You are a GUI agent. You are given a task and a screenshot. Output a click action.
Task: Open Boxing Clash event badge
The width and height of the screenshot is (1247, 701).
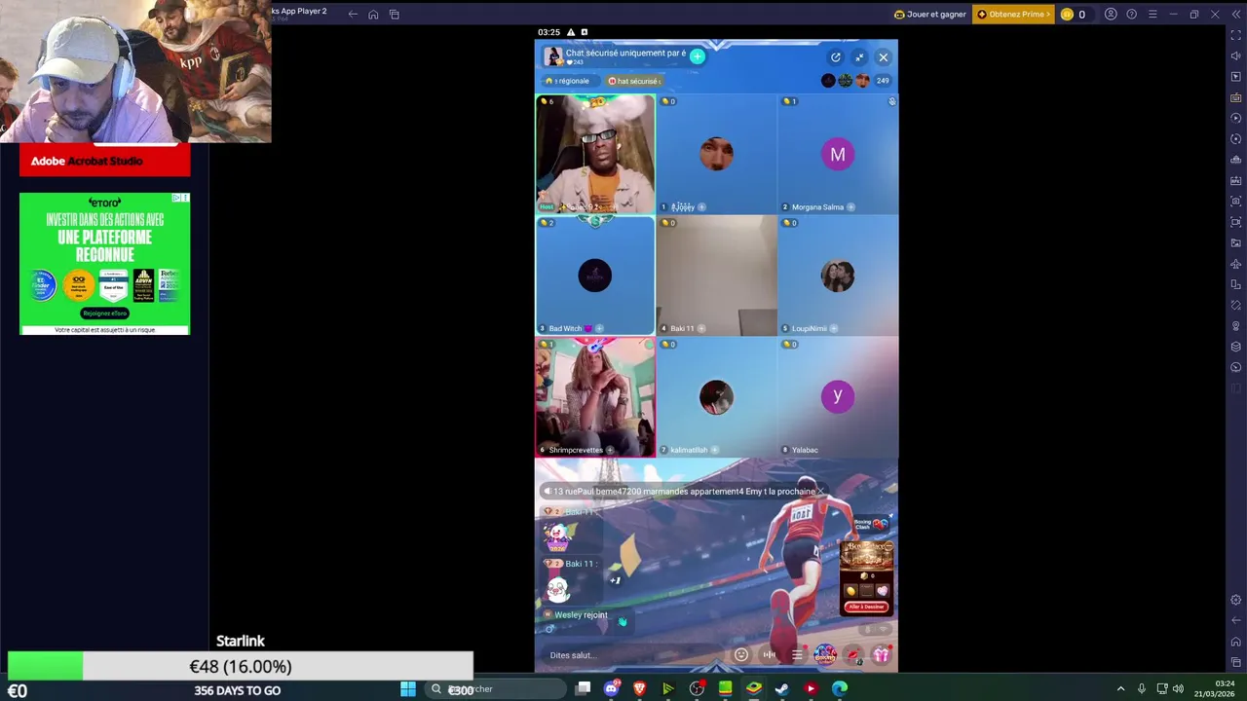(x=871, y=525)
